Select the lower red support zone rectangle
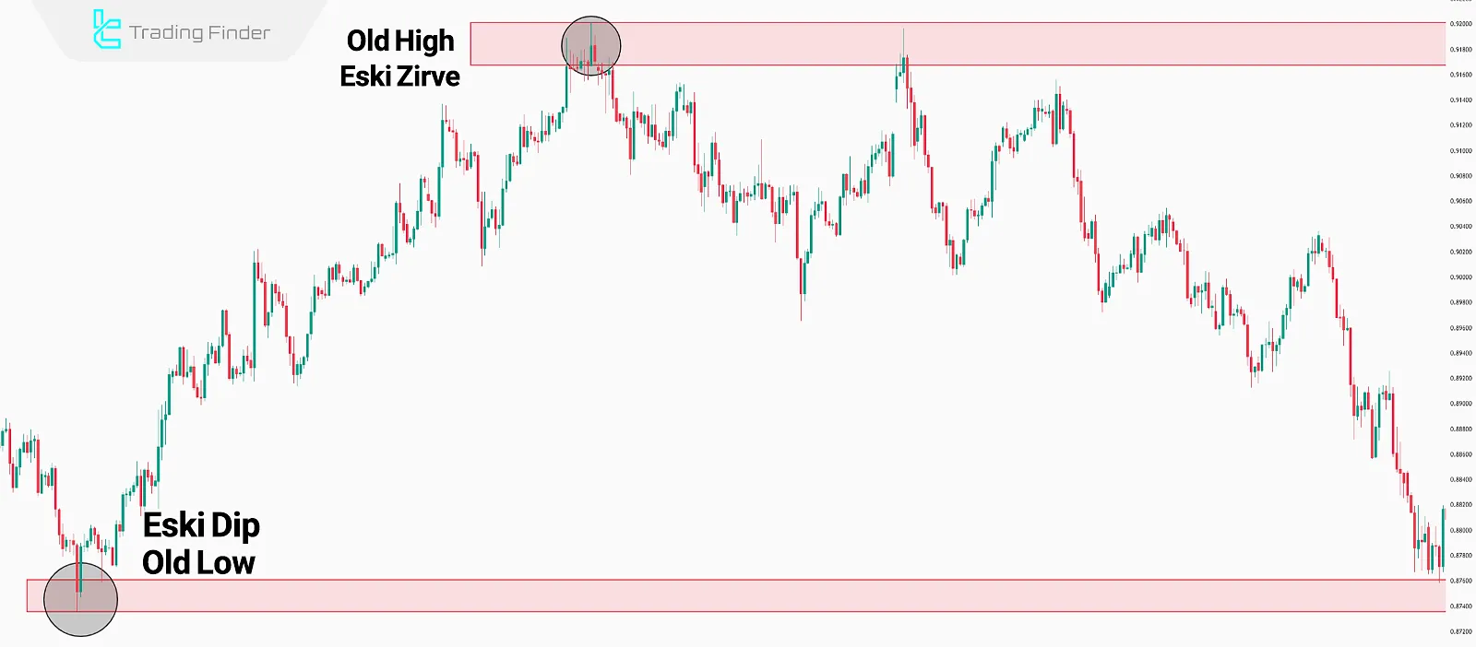 738,595
